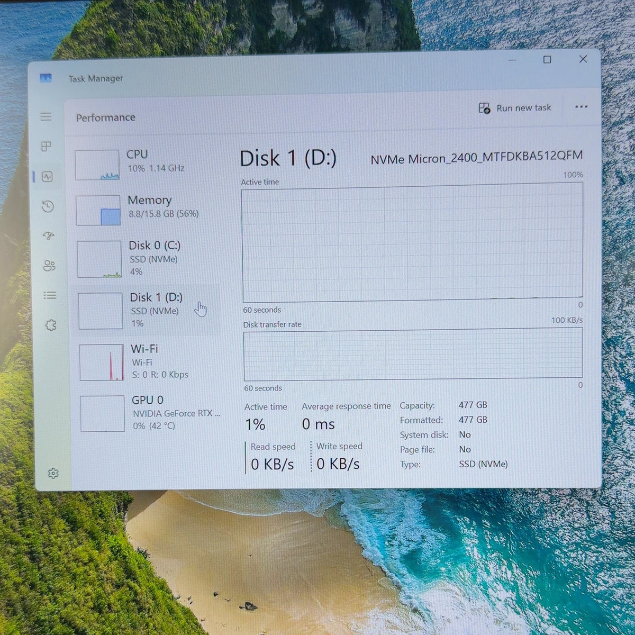Open the App history page icon
This screenshot has width=635, height=635.
[48, 206]
